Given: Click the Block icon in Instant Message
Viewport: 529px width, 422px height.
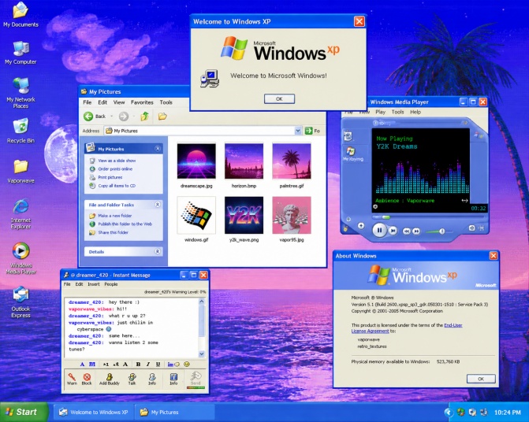Looking at the screenshot, I should [x=87, y=379].
